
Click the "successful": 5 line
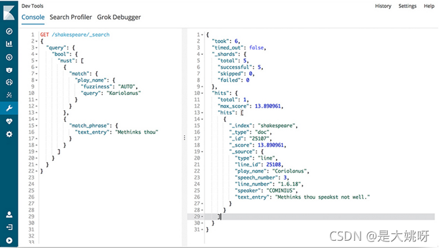point(241,67)
